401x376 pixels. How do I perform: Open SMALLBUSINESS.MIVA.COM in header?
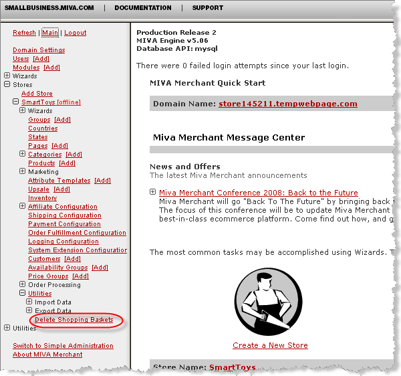click(49, 8)
